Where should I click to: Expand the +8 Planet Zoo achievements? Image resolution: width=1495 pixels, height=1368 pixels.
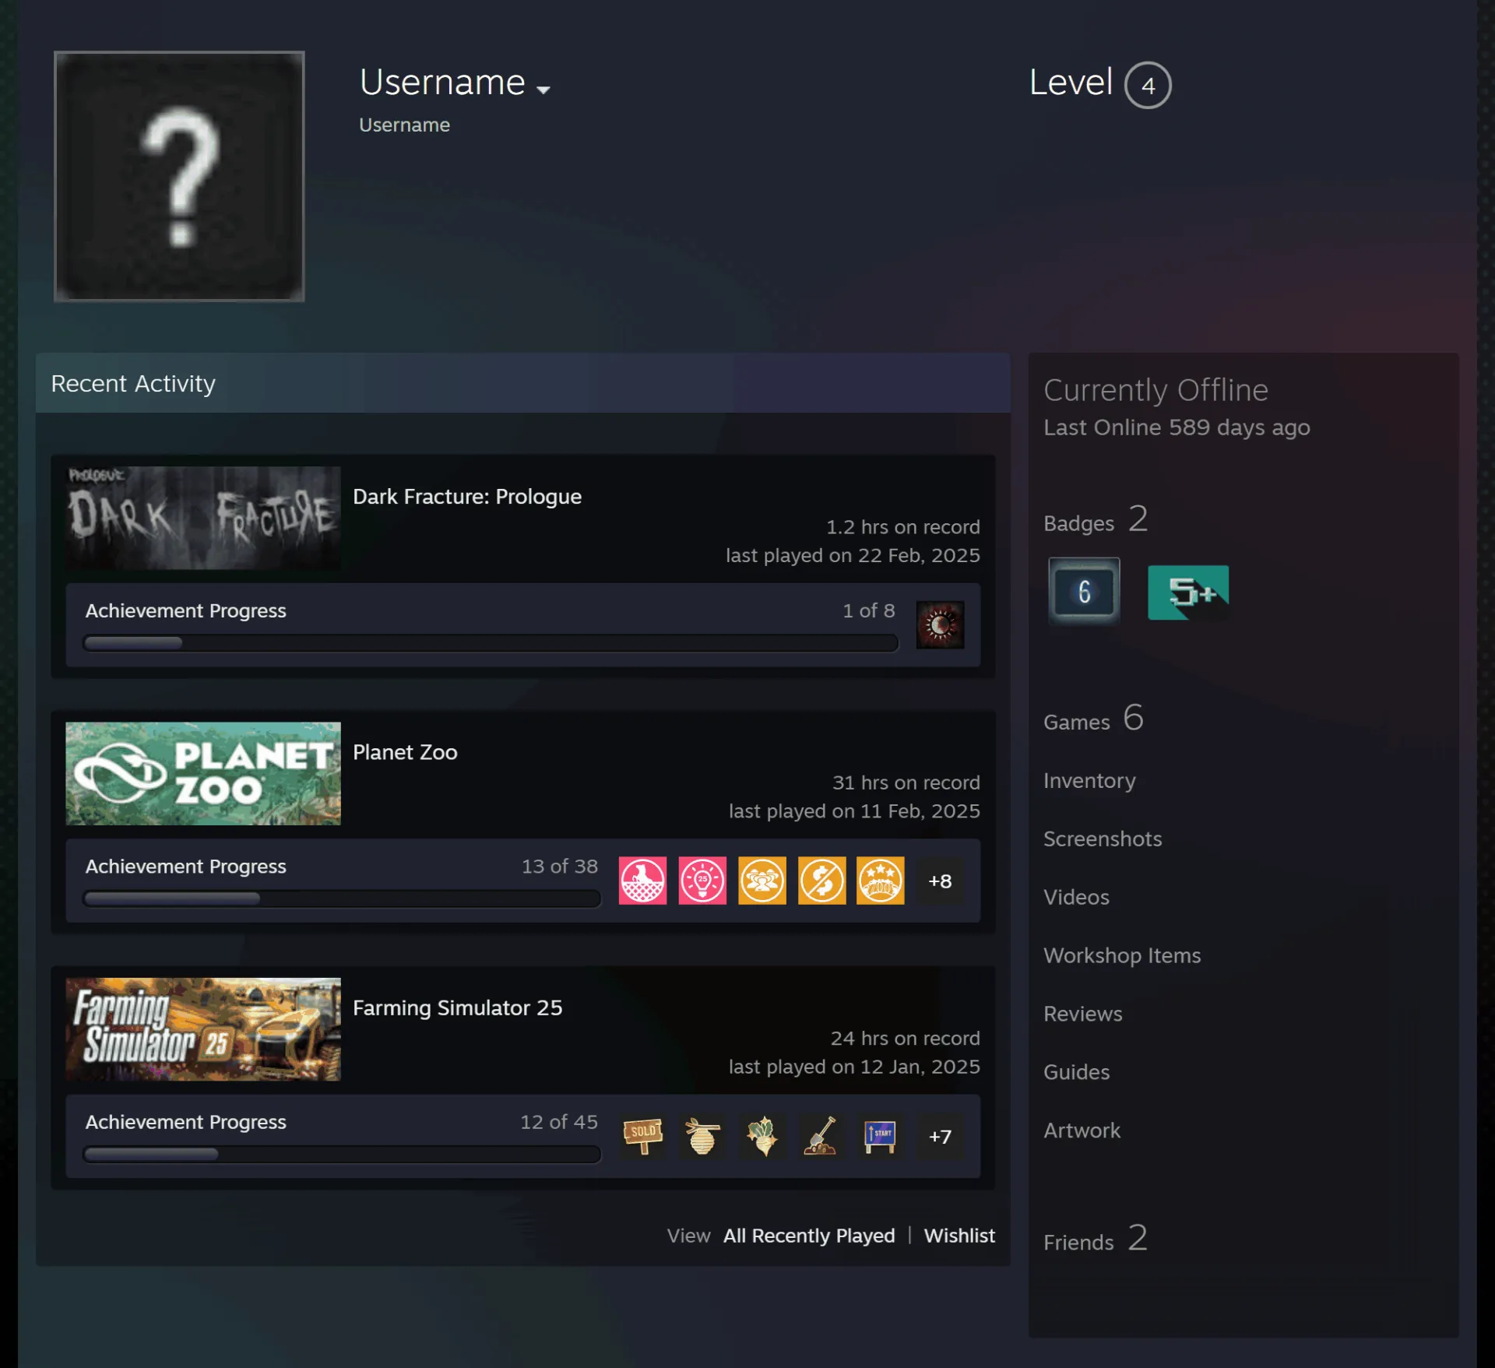(940, 881)
